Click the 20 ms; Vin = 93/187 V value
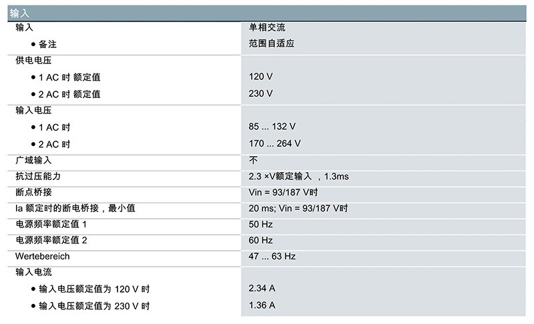 (298, 209)
